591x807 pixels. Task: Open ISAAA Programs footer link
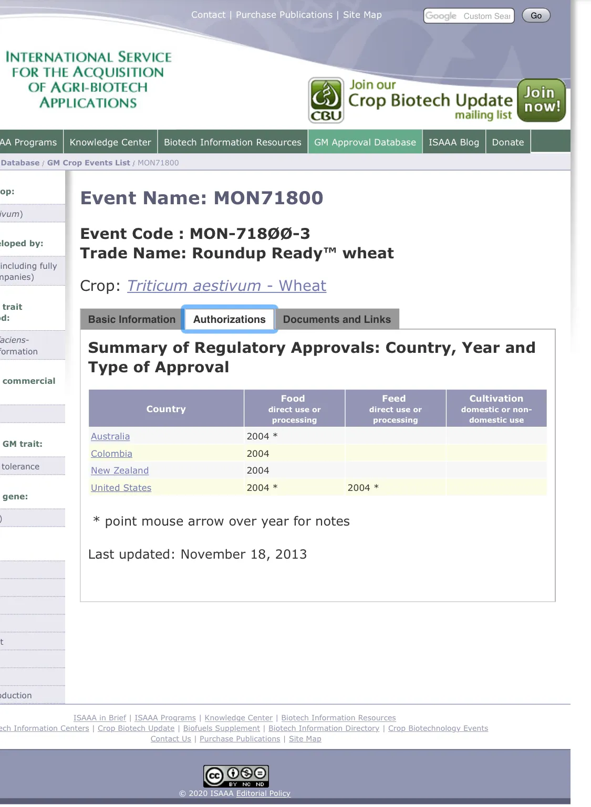pyautogui.click(x=165, y=718)
